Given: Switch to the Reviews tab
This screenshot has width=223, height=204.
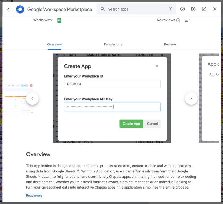Looking at the screenshot, I should click(170, 44).
